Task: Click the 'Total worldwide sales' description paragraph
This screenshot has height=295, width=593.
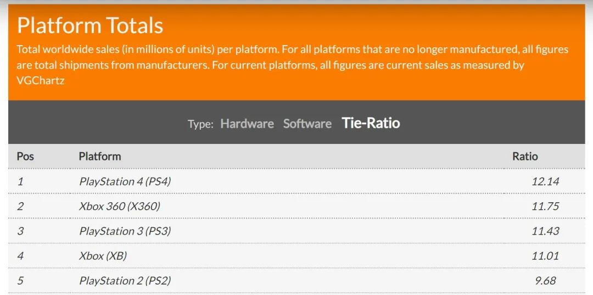Action: pyautogui.click(x=292, y=65)
